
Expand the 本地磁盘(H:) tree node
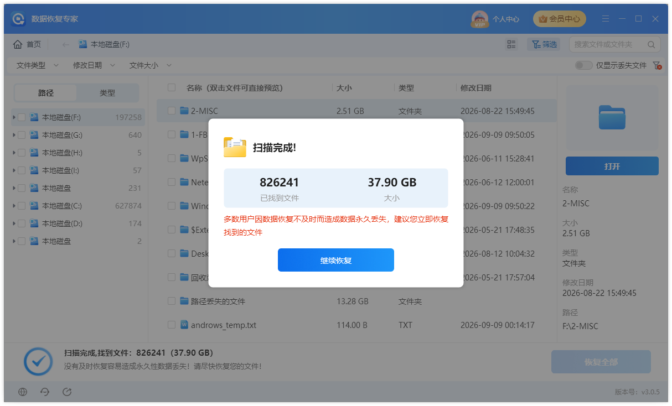pos(13,153)
